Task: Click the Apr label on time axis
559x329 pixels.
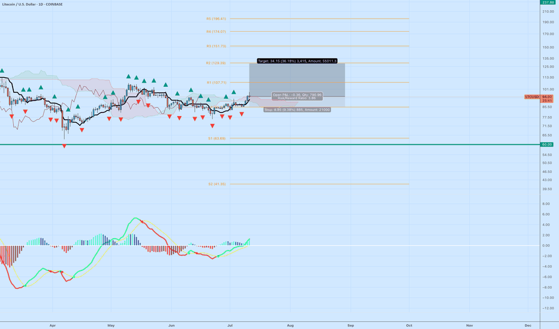Action: click(53, 325)
